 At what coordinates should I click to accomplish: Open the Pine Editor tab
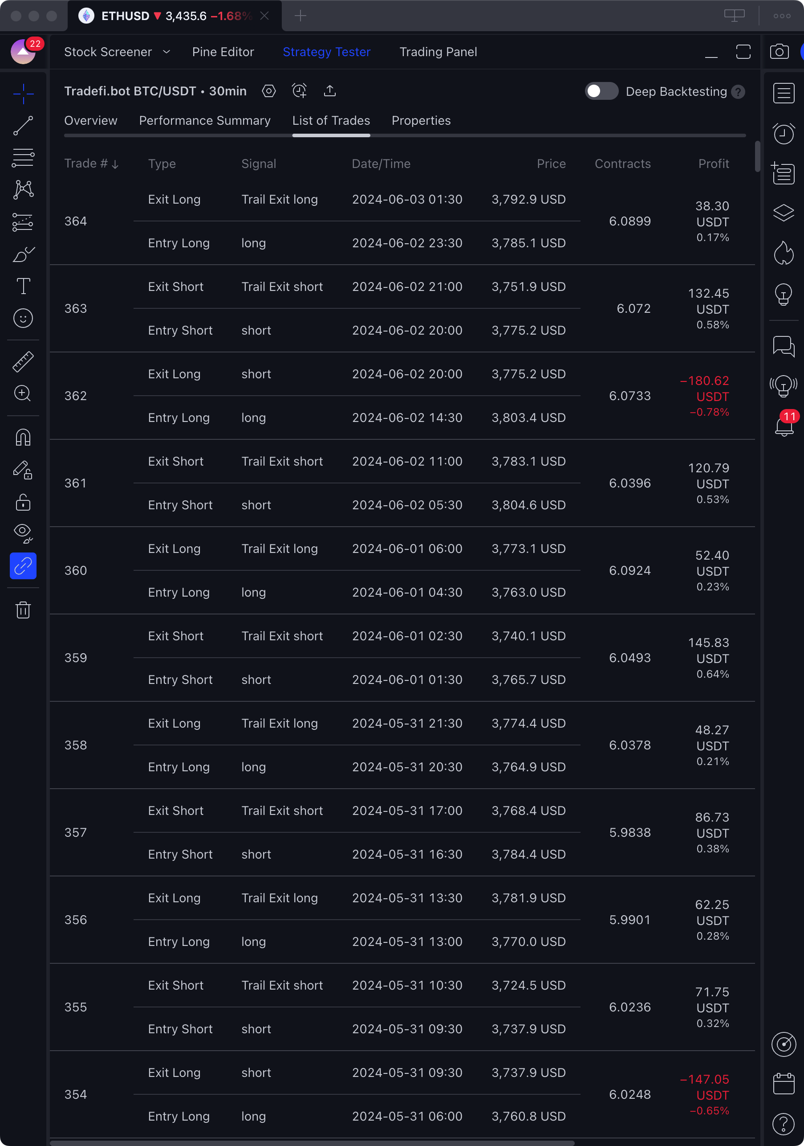(x=223, y=52)
